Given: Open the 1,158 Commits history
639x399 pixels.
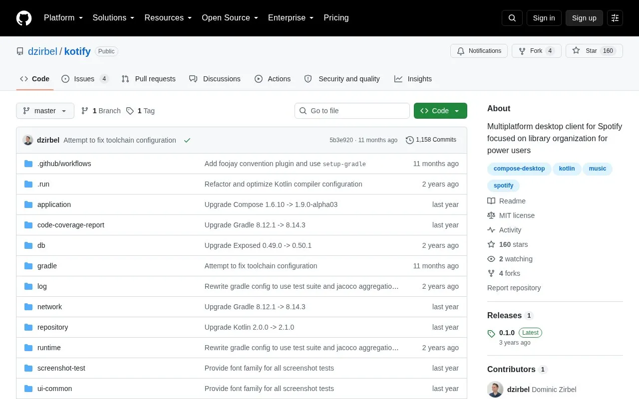Looking at the screenshot, I should 431,140.
